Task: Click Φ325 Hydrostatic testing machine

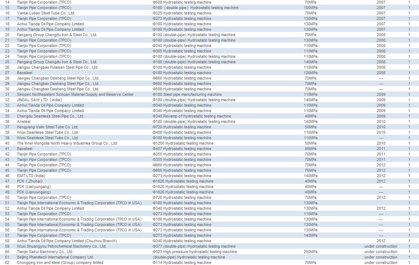Action: (182, 13)
